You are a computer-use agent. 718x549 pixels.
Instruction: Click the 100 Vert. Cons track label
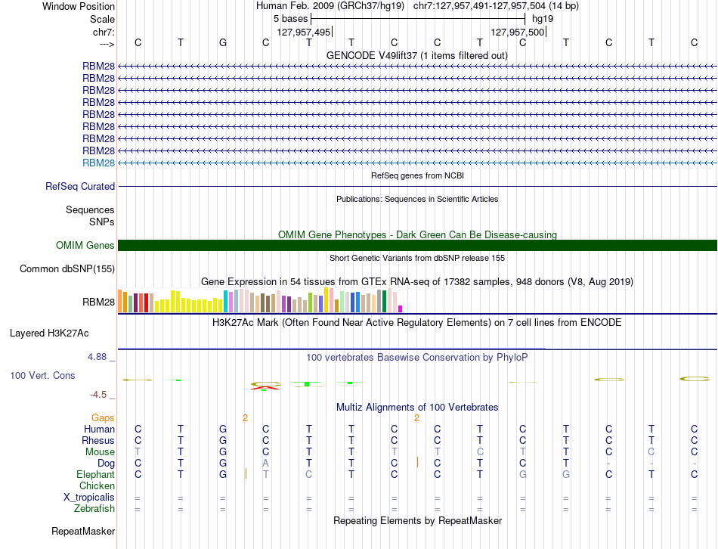42,375
